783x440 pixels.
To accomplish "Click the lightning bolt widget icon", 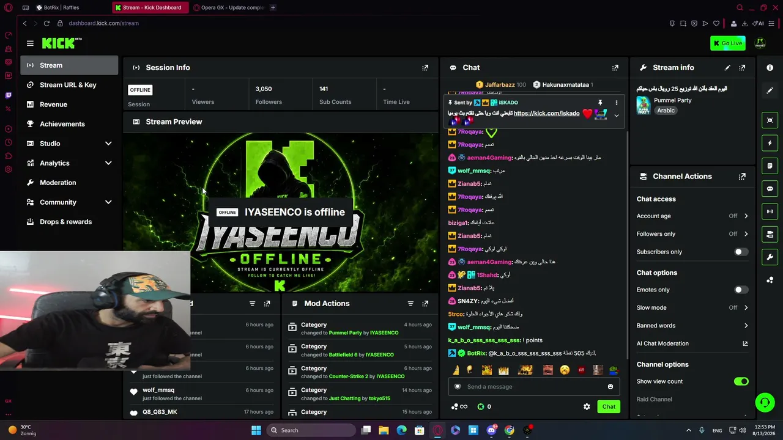I will (x=770, y=143).
